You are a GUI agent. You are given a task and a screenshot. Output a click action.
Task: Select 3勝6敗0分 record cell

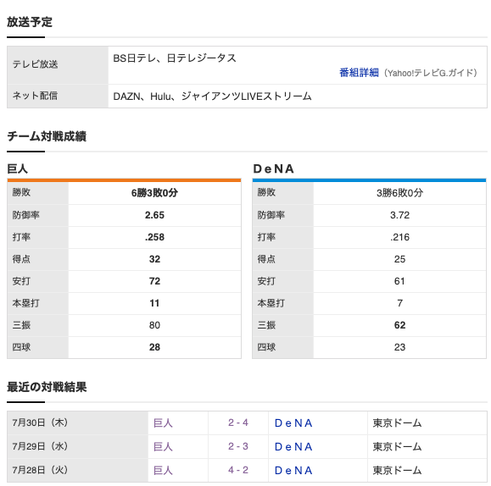click(x=400, y=193)
